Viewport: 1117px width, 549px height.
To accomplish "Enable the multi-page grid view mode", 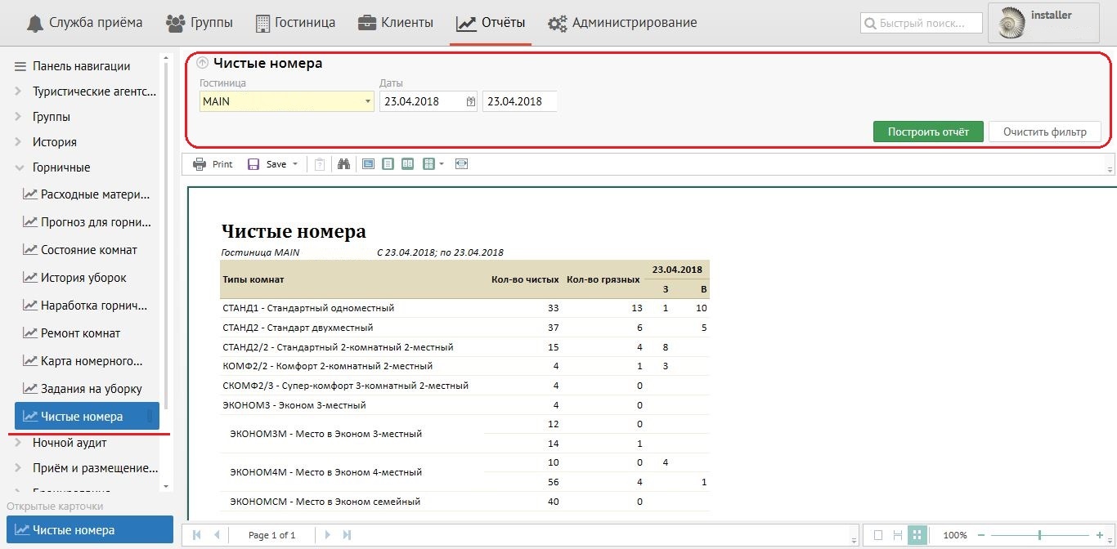I will click(x=917, y=535).
